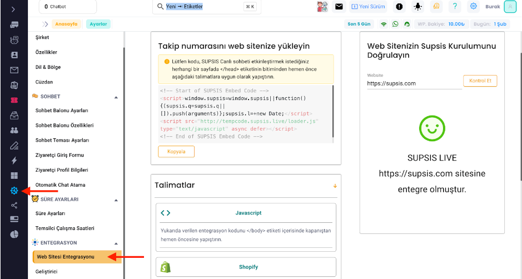Open Ziyaretçi Giriş Formu
Viewport: 522px width, 279px height.
[x=59, y=155]
